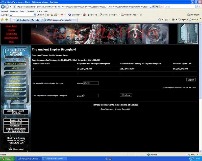This screenshot has height=161, width=202.
Task: Click the Print icon in command bar
Action: point(173,20)
